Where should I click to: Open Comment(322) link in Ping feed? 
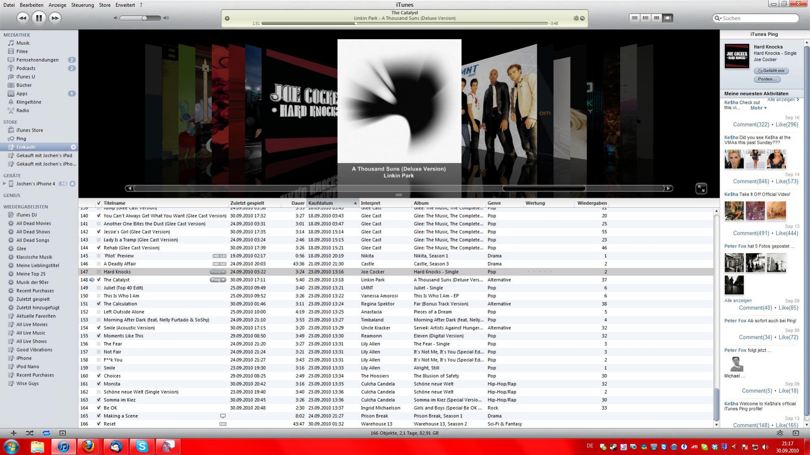[x=751, y=124]
